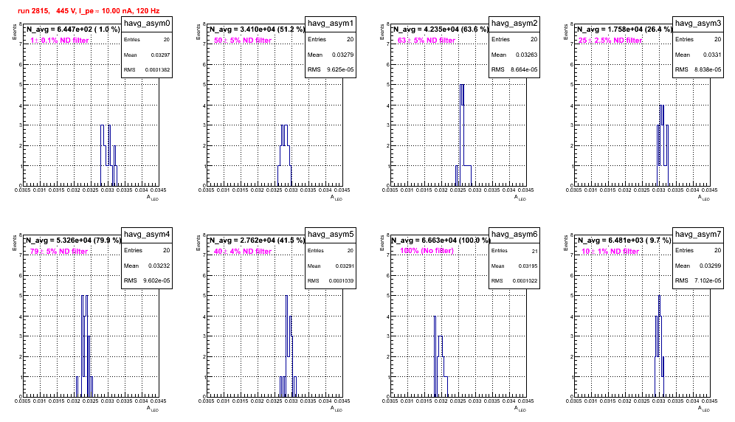735x422 pixels.
Task: Click the blue histogram curve in havg_asym6
Action: (x=441, y=356)
